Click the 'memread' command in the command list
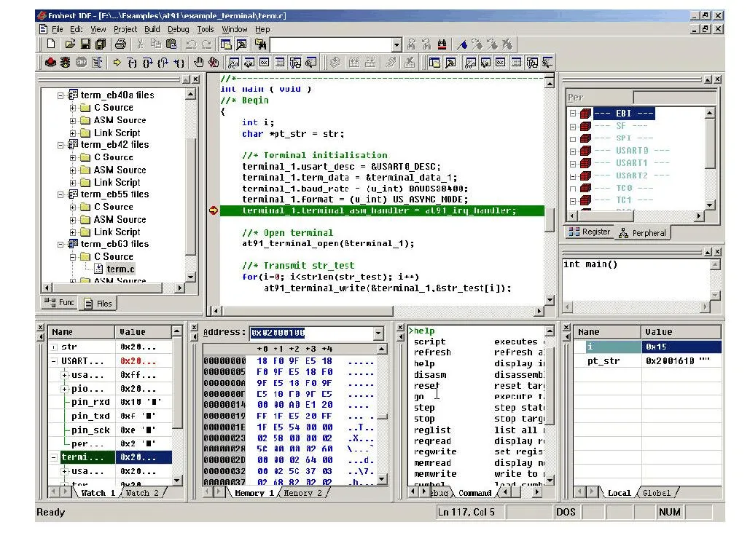 pos(432,462)
